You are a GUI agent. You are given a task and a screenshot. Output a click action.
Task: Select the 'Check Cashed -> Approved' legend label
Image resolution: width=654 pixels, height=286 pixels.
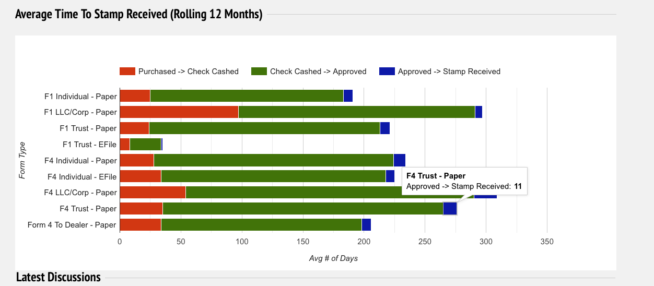pos(318,71)
